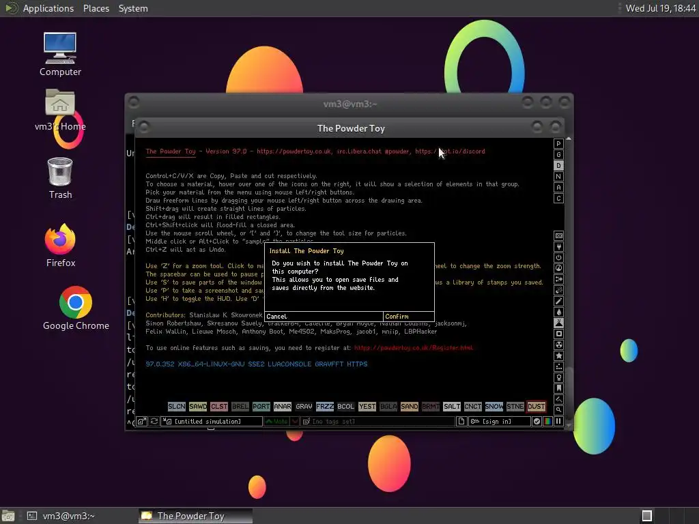The height and width of the screenshot is (524, 699).
Task: Select the CNCT element
Action: coord(472,407)
